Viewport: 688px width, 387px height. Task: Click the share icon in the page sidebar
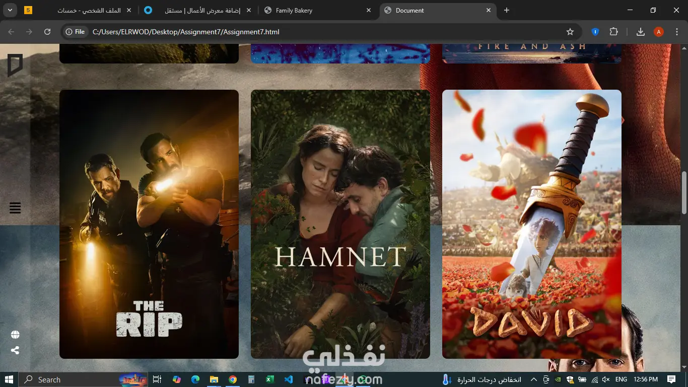pos(15,350)
